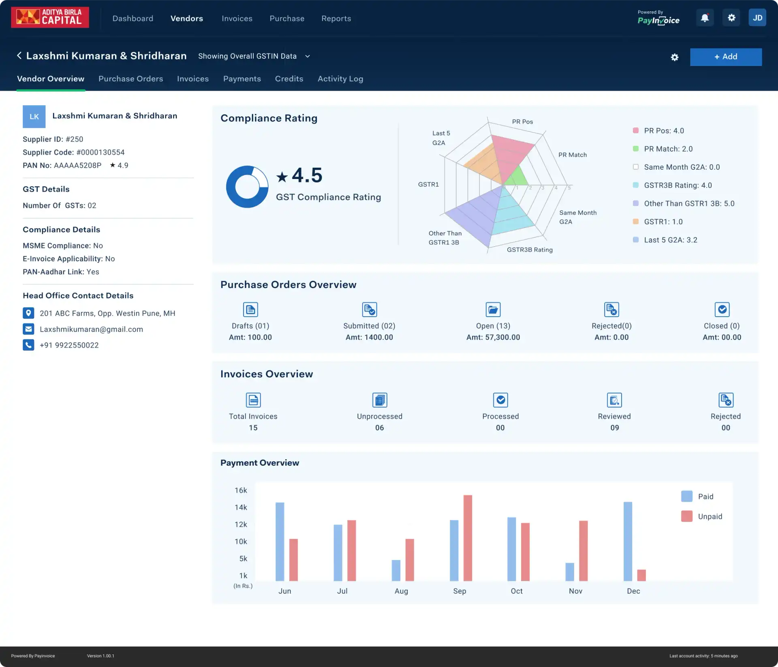Open settings gear in top navigation bar

tap(731, 18)
